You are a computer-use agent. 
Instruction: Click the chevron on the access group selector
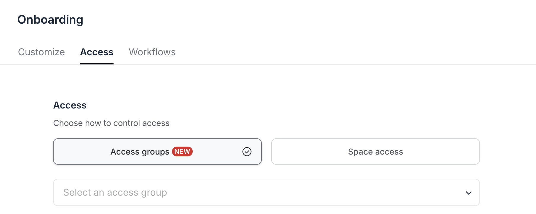pyautogui.click(x=468, y=192)
